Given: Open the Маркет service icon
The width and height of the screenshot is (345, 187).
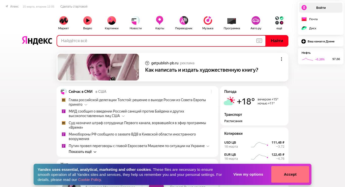Looking at the screenshot, I should [63, 20].
